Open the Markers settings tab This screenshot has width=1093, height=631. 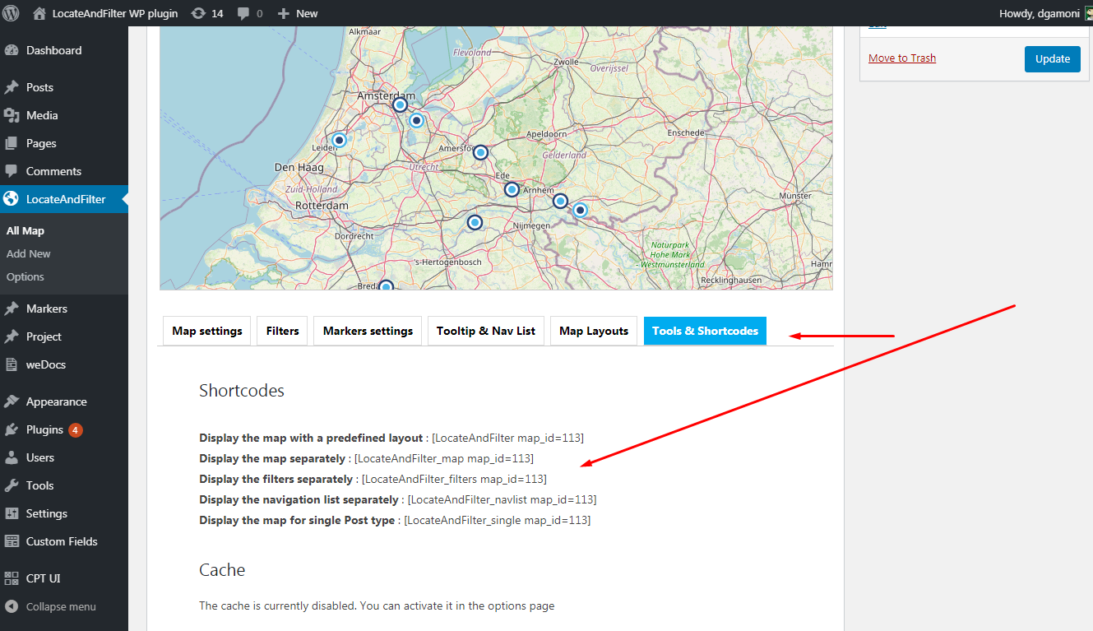[x=368, y=331]
